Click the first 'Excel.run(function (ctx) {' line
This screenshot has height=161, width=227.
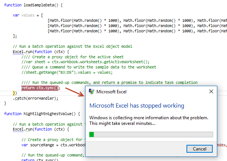point(41,52)
